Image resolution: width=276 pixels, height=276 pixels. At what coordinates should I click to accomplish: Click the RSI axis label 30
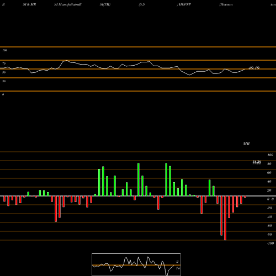(x=4, y=81)
